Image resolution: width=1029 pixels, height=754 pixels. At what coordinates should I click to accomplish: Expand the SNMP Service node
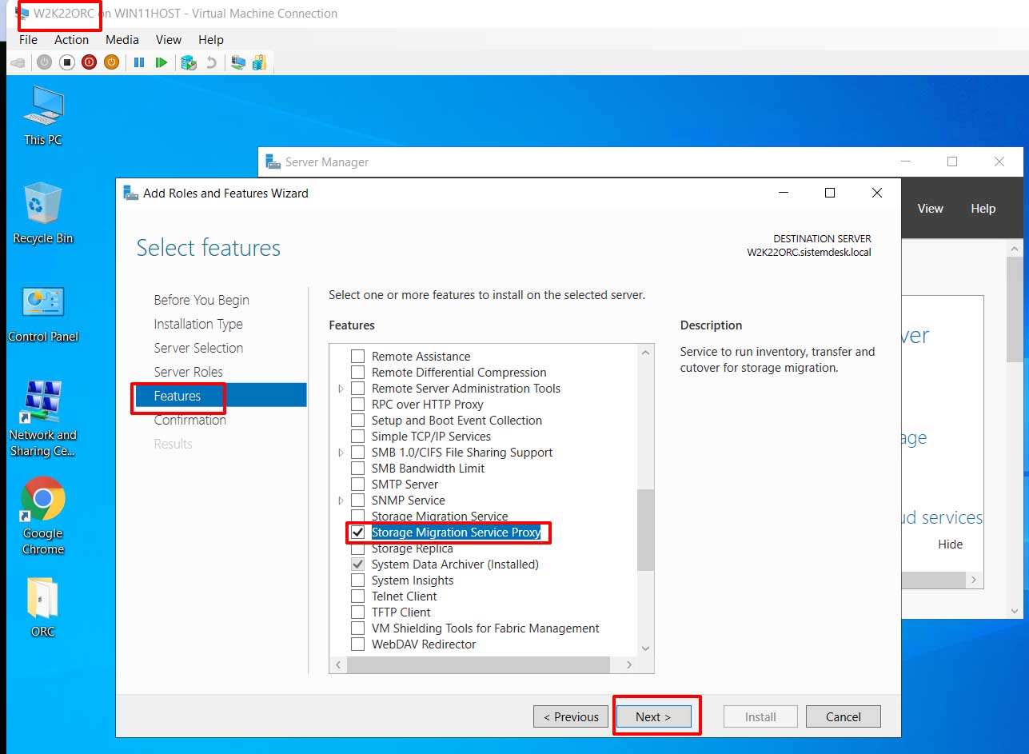pyautogui.click(x=341, y=501)
